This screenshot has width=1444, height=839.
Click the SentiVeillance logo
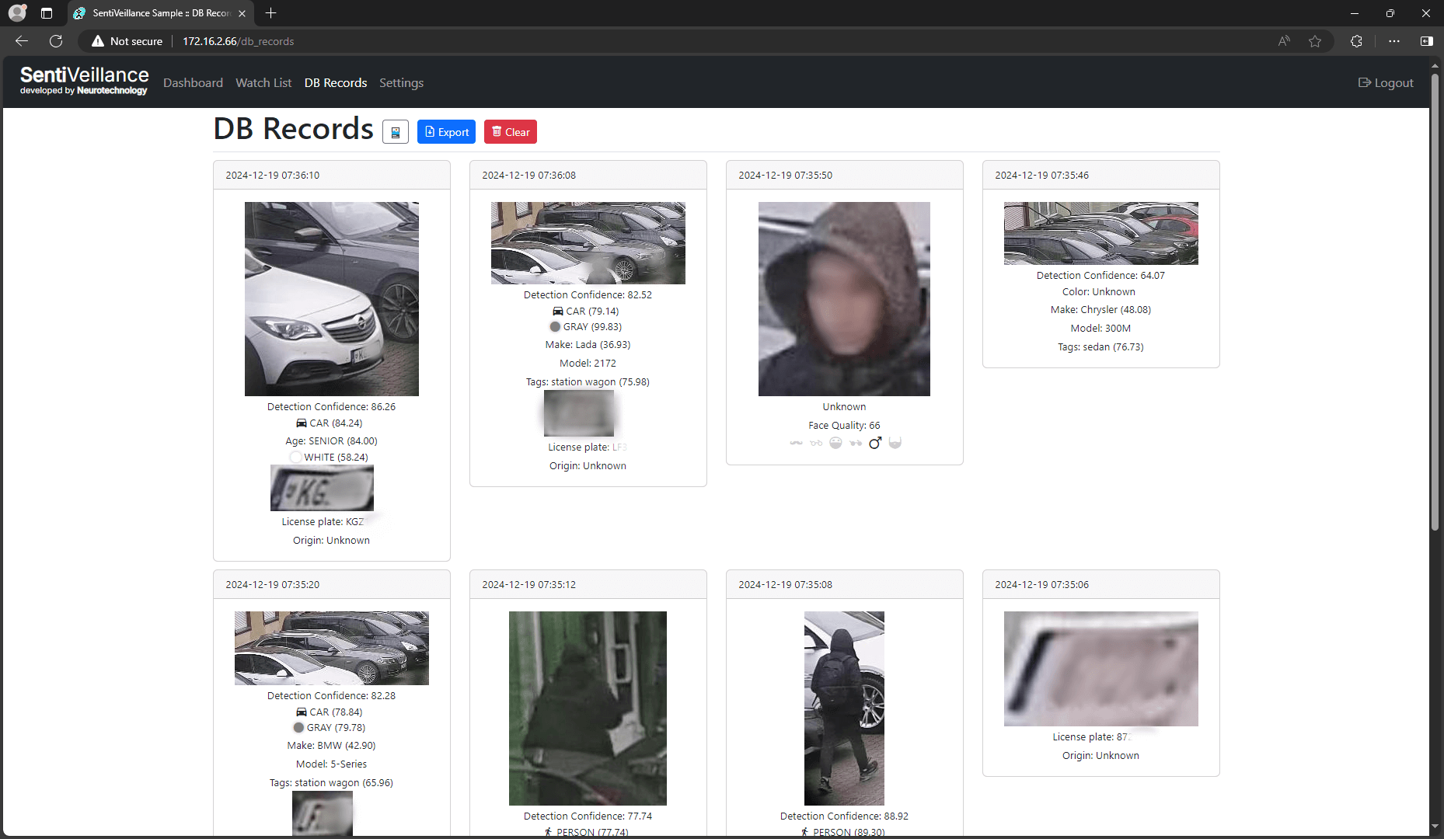tap(84, 81)
